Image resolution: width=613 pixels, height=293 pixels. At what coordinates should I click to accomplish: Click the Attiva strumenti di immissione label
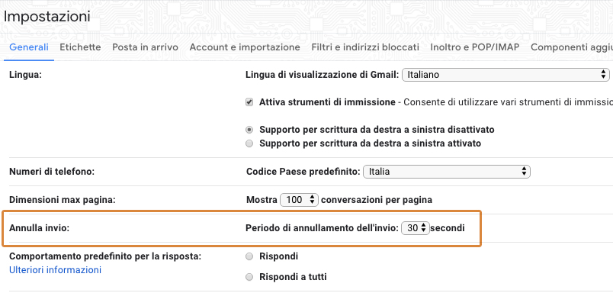pyautogui.click(x=327, y=102)
